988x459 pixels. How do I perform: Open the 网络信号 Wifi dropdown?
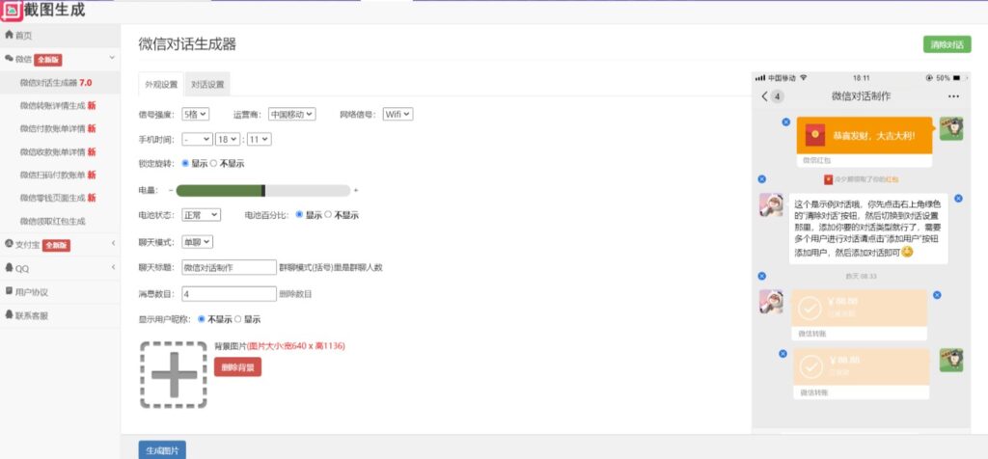point(398,114)
